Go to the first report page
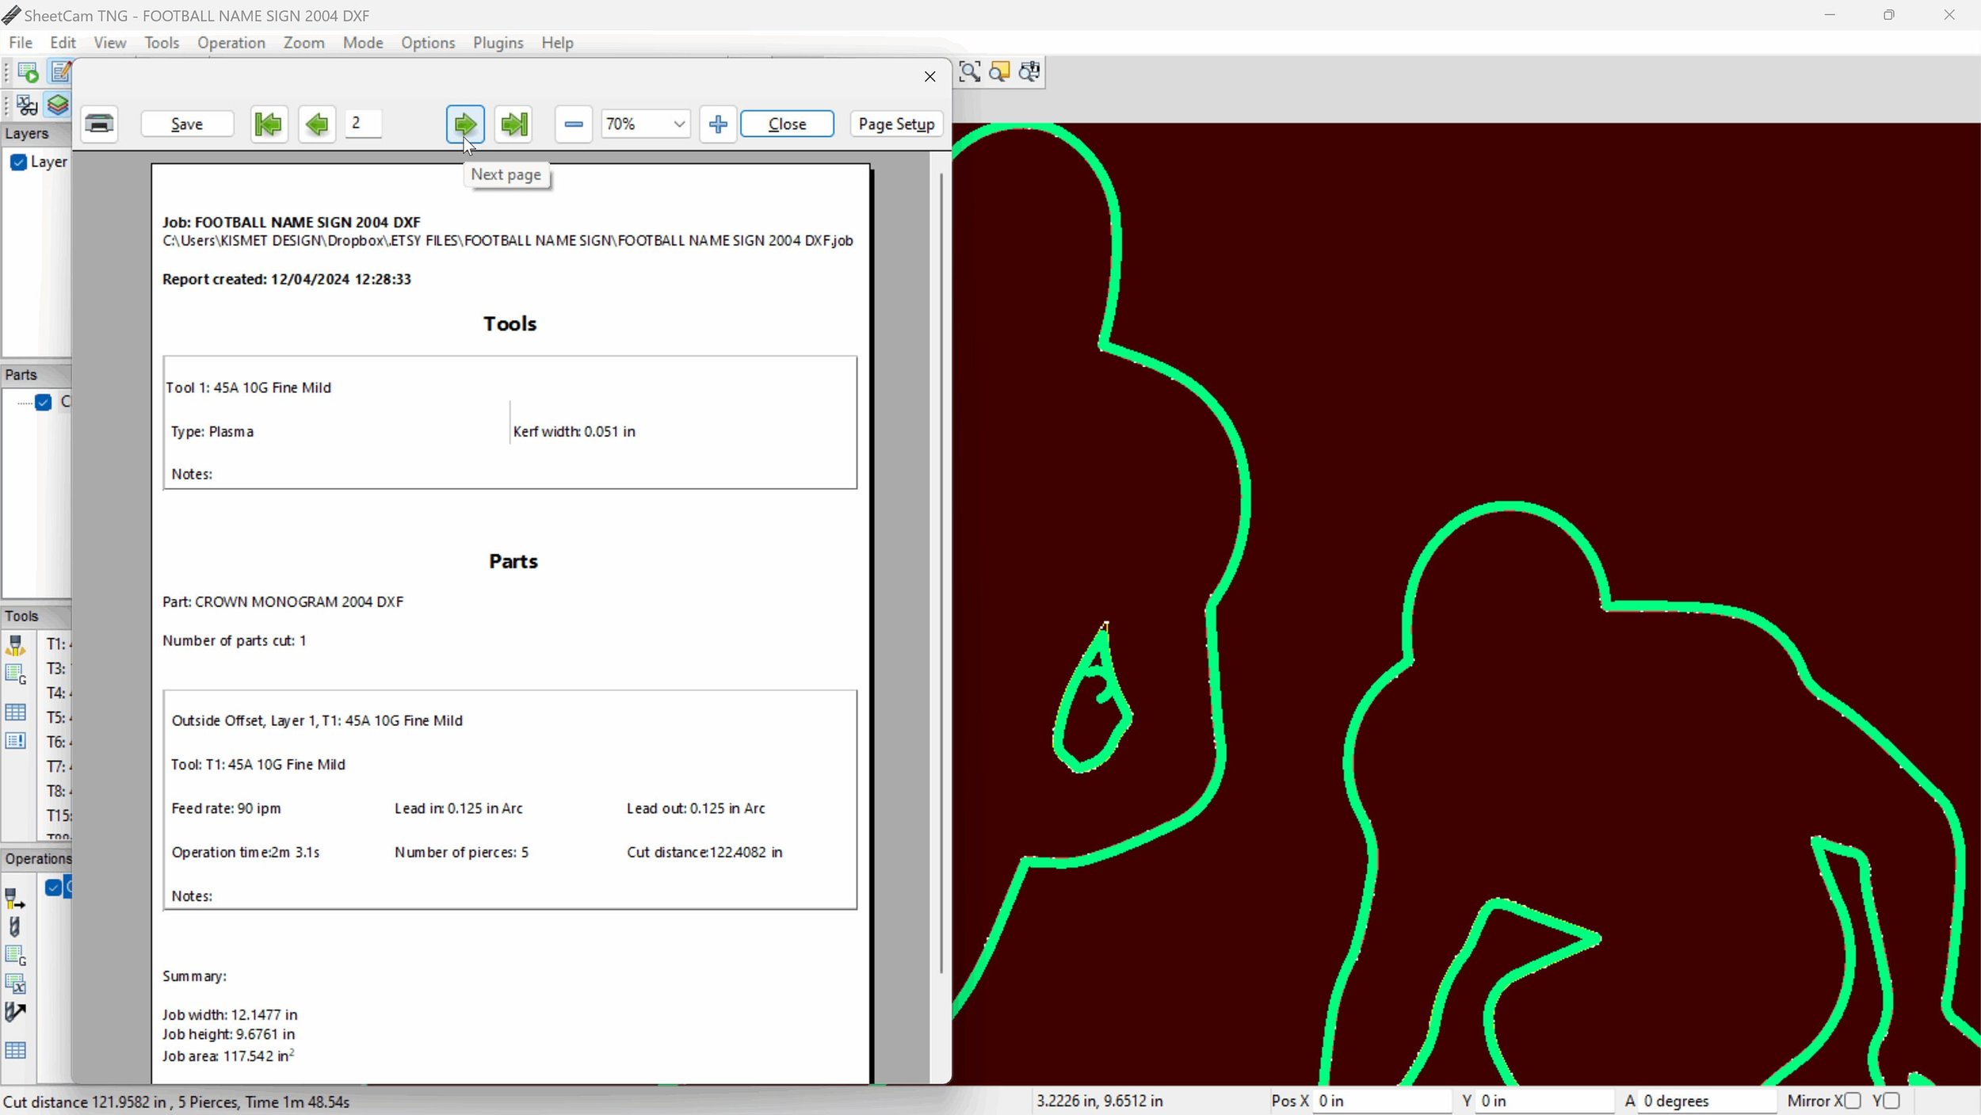 click(x=269, y=124)
